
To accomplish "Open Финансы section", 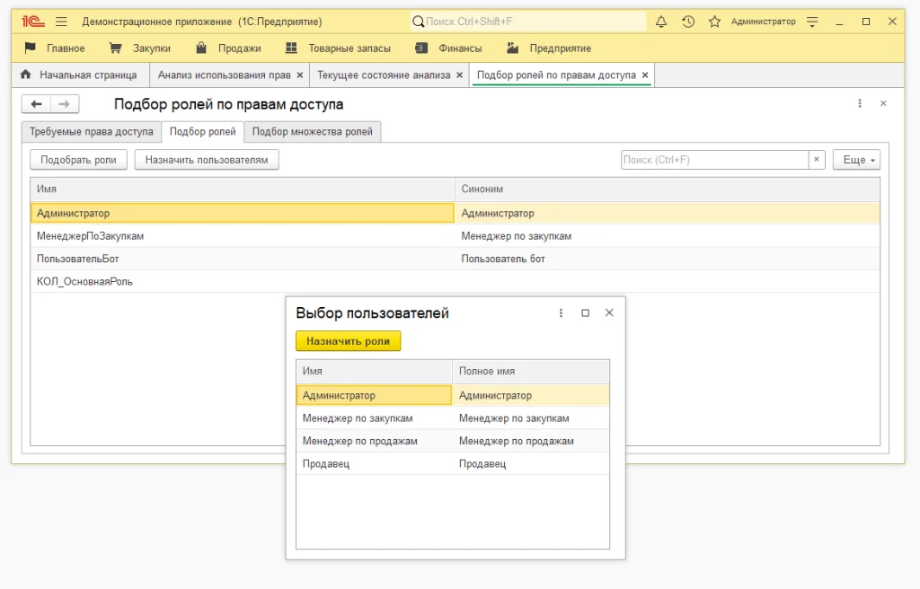I will (449, 48).
